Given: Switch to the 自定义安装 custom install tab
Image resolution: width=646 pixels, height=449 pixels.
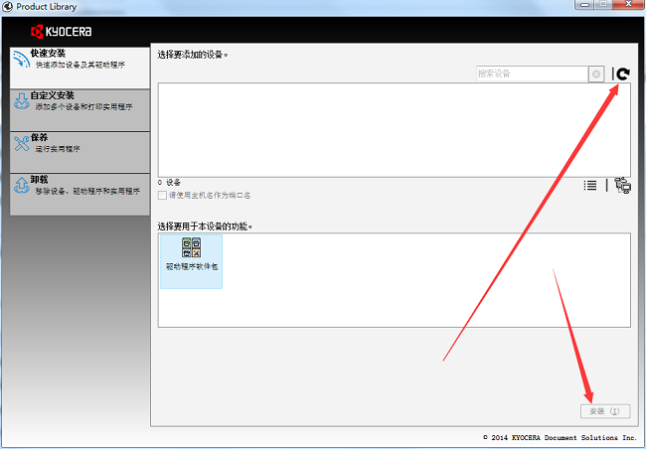Looking at the screenshot, I should [x=80, y=110].
